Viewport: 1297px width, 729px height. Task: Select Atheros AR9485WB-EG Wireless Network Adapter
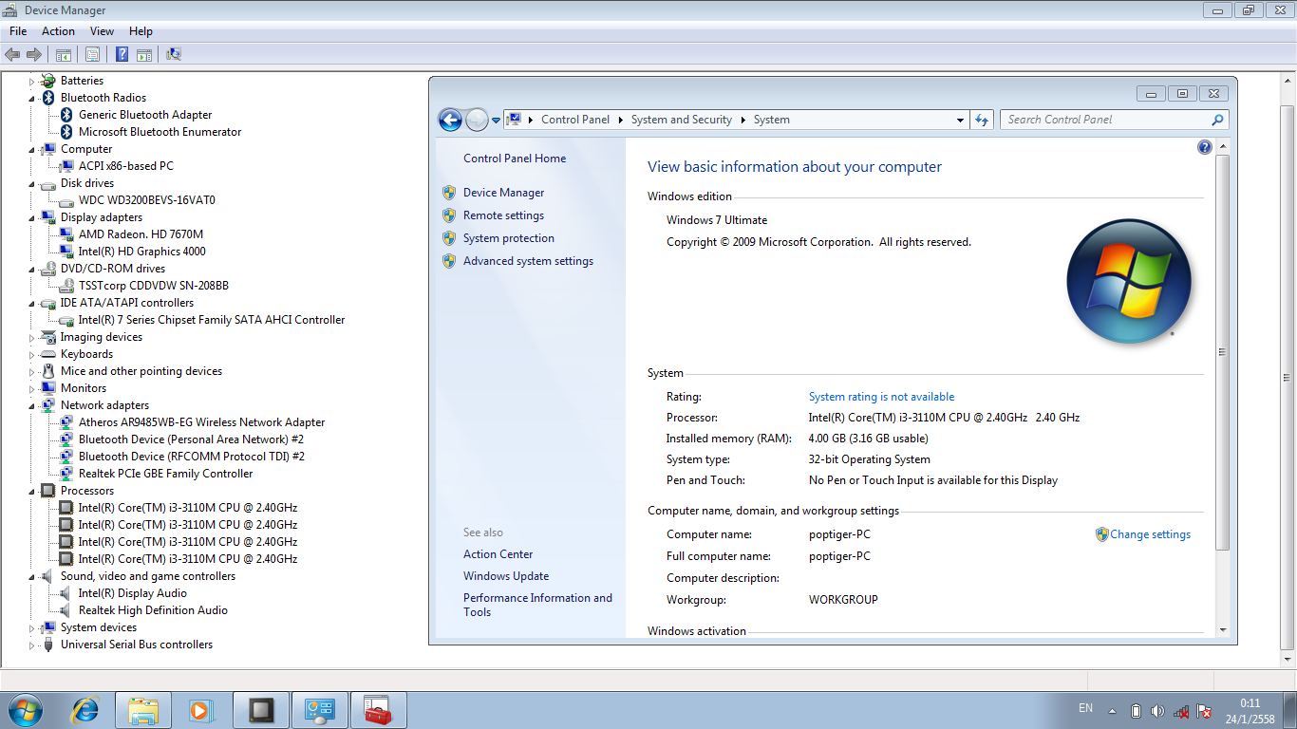click(201, 422)
